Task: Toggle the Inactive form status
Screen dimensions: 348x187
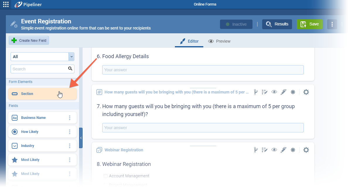Action: (236, 24)
